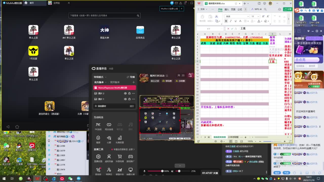This screenshot has width=324, height=182.
Task: Click the WPS AI button
Action: (x=256, y=9)
